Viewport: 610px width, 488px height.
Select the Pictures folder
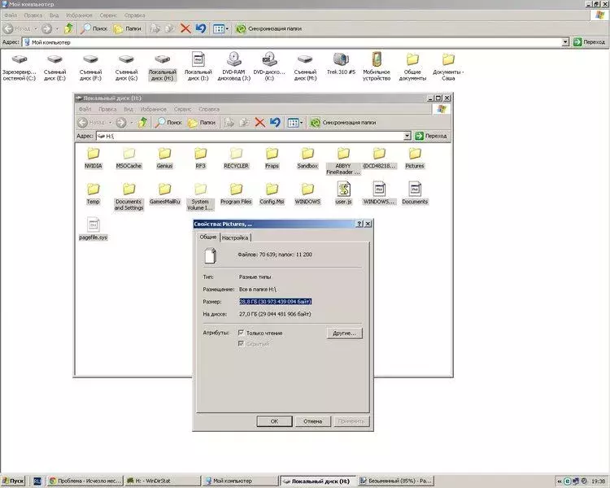415,159
